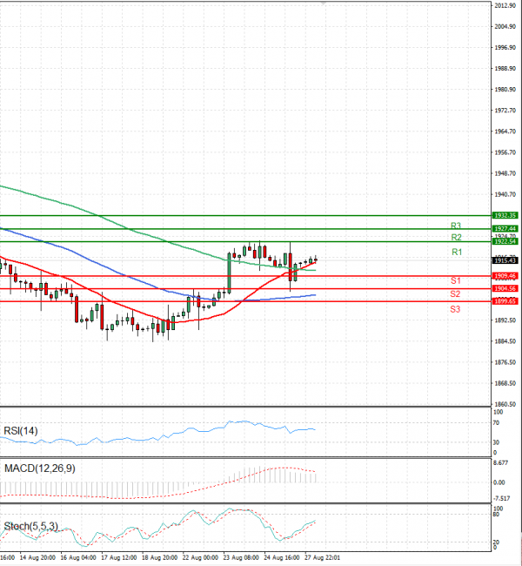Select the S1 support label
This screenshot has height=566, width=522.
pyautogui.click(x=456, y=281)
